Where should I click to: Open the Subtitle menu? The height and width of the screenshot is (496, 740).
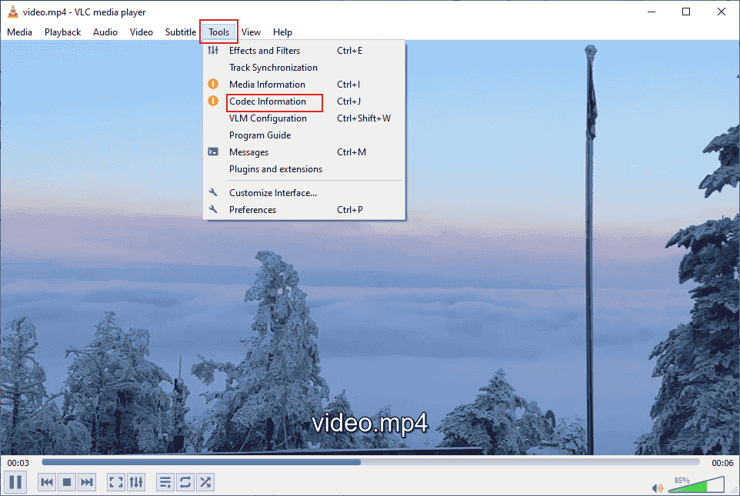point(180,32)
